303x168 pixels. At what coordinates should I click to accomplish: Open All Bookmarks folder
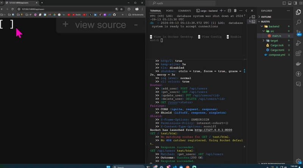(136, 15)
